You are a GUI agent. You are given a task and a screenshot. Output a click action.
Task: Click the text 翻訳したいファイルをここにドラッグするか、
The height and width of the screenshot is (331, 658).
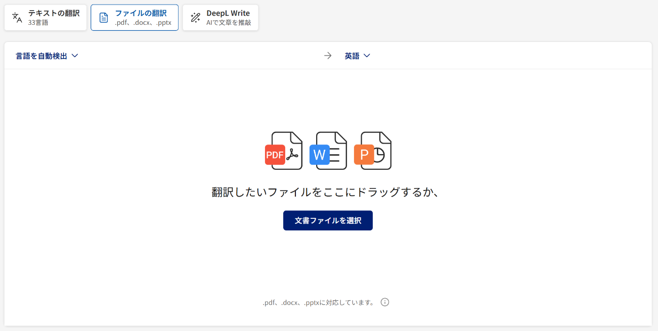point(325,192)
